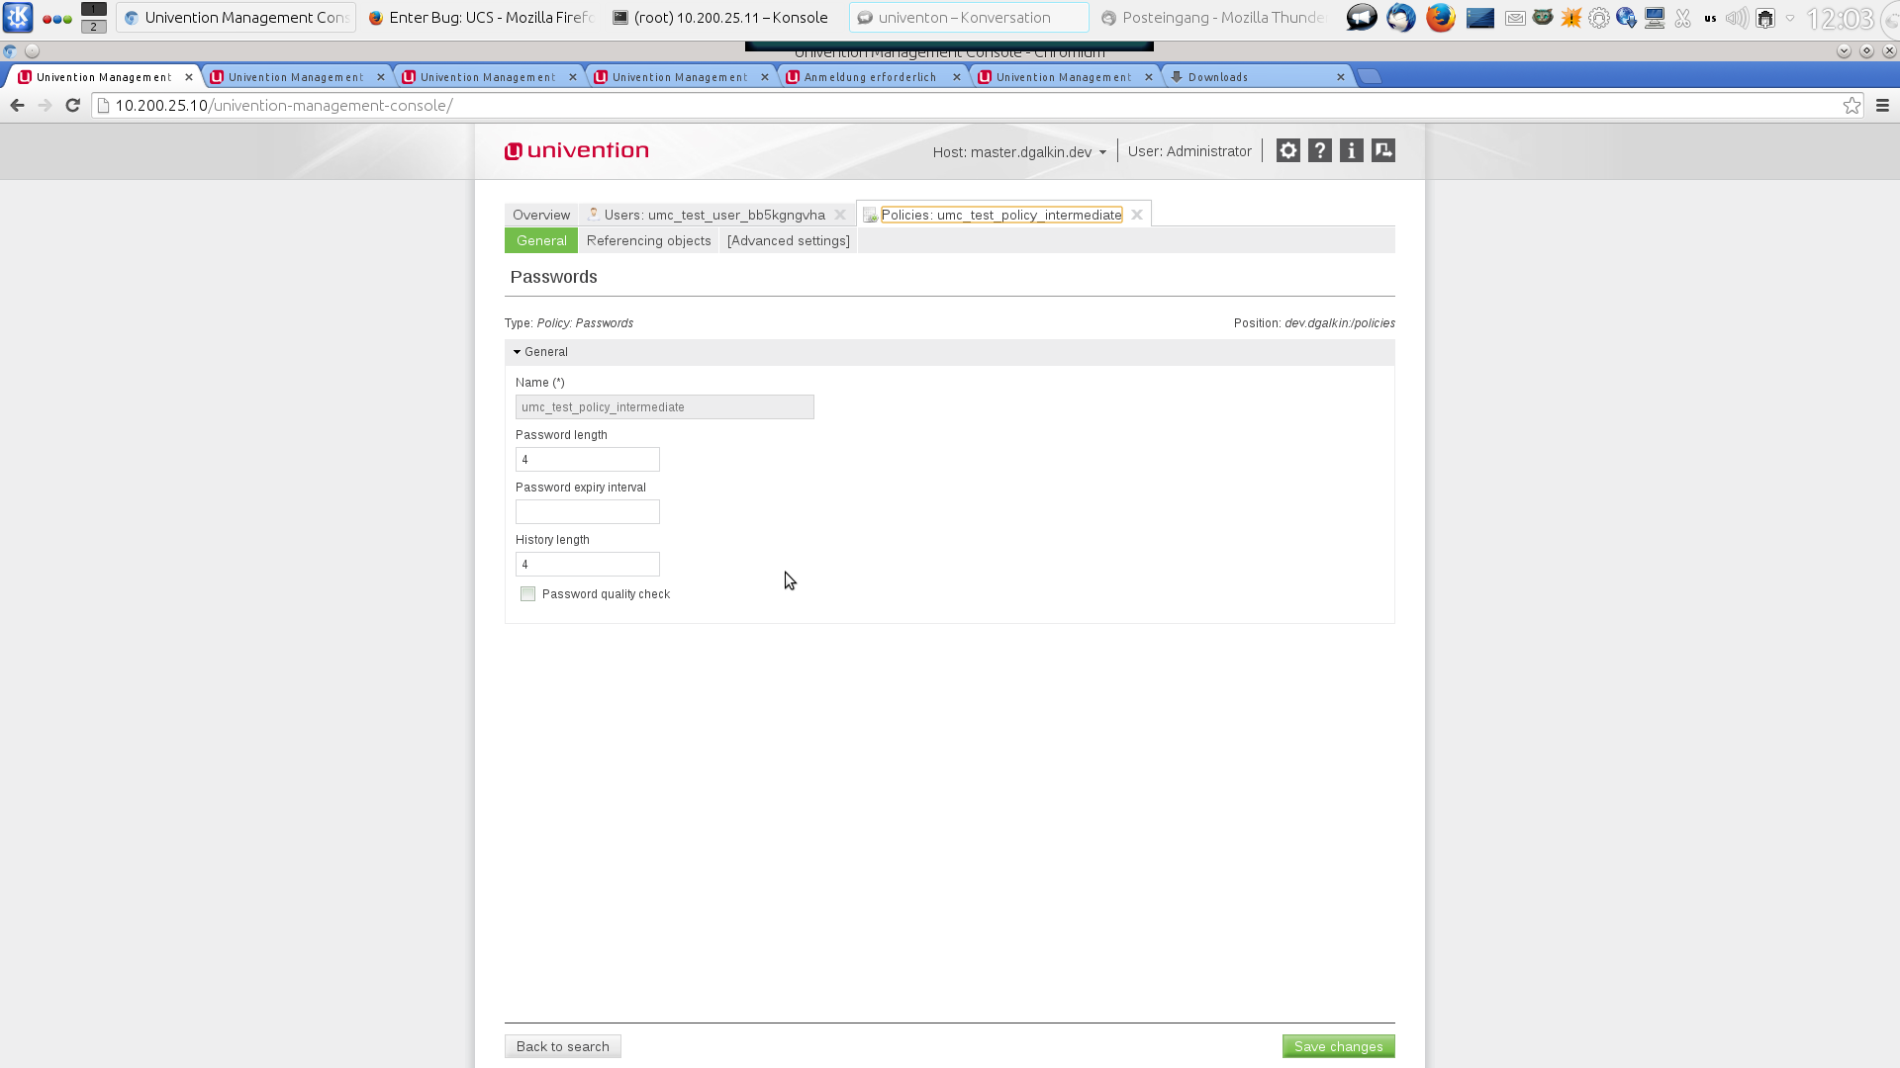Go back with browser arrow

17,106
